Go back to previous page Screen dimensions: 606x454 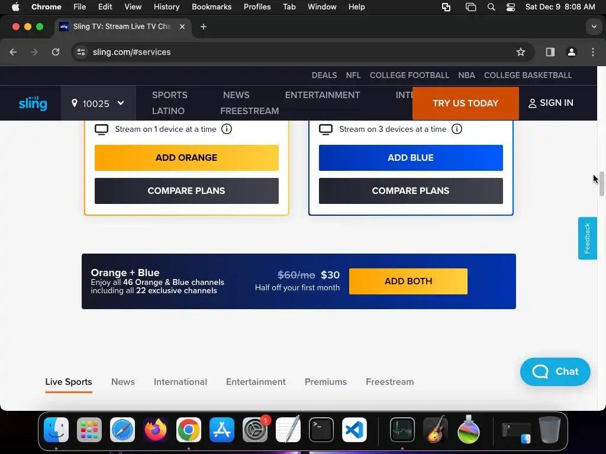pyautogui.click(x=13, y=52)
